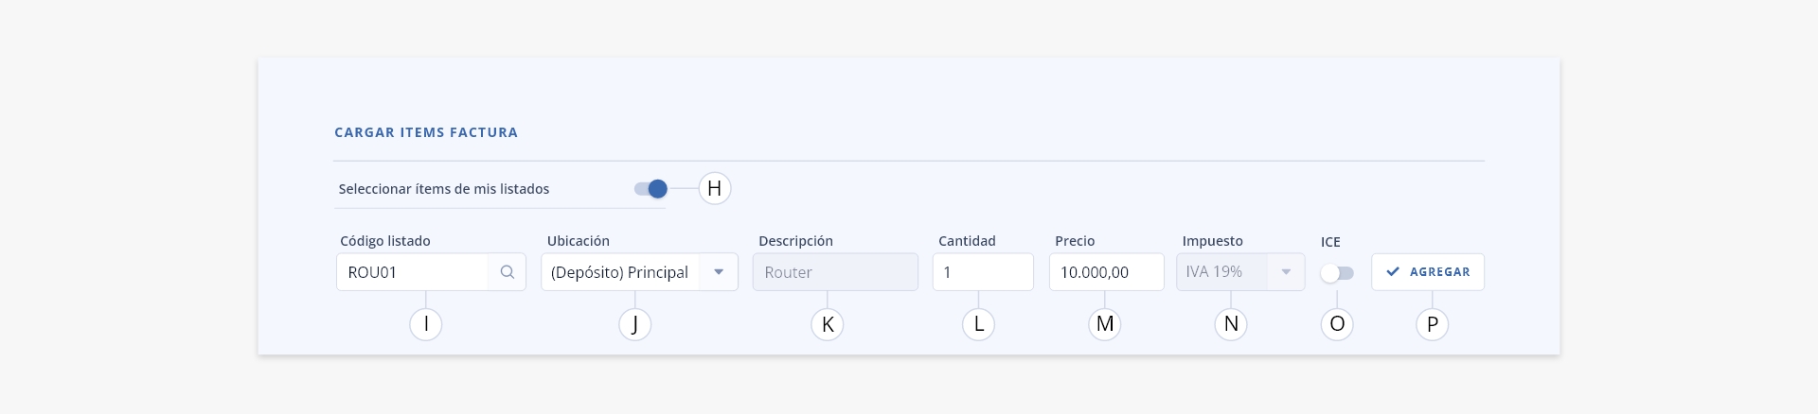
Task: Click the circled K annotation marker
Action: [x=828, y=324]
